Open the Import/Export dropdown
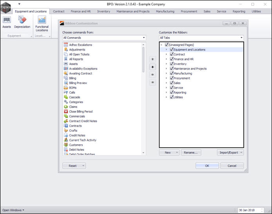272x214 pixels. tap(230, 152)
